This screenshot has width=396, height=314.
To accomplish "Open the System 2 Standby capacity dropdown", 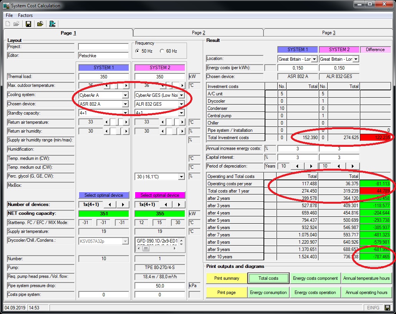I will (x=181, y=113).
